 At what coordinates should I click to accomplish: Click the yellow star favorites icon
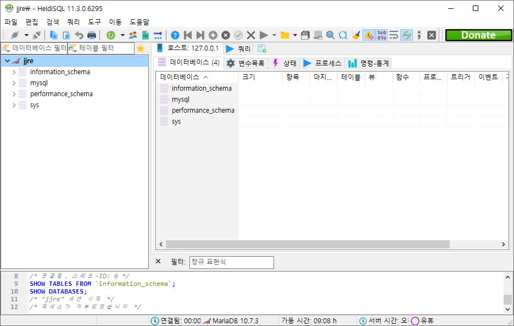(x=141, y=48)
